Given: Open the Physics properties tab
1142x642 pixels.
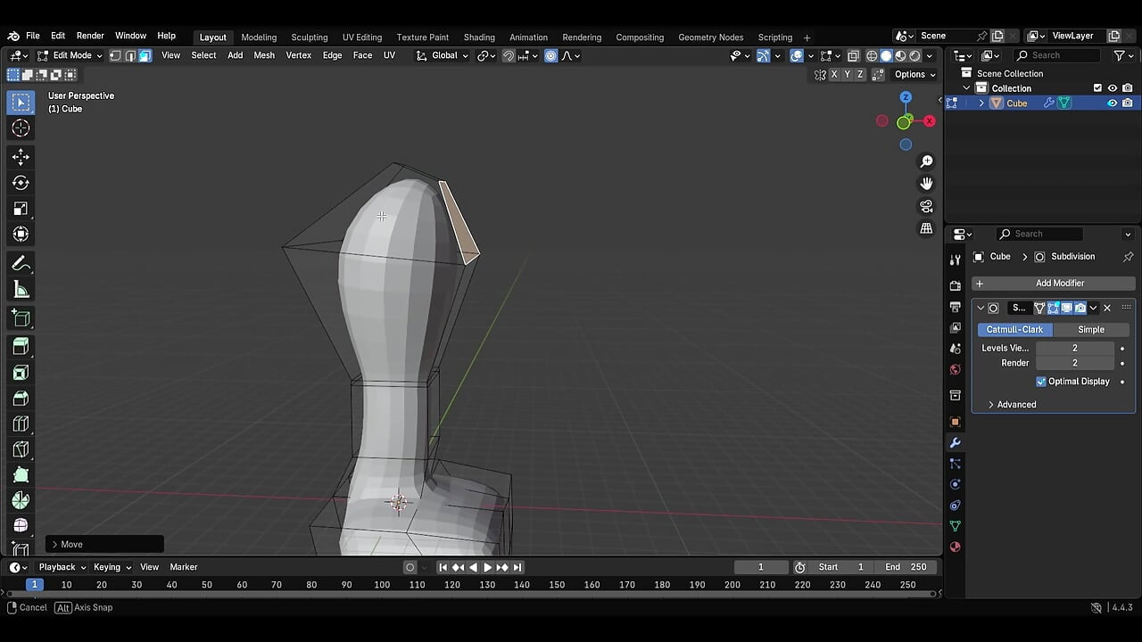Looking at the screenshot, I should tap(955, 484).
